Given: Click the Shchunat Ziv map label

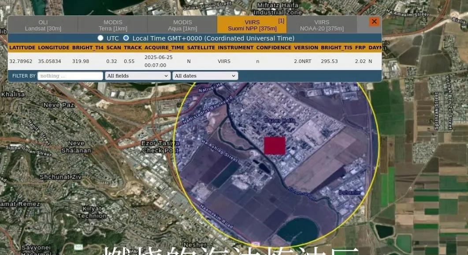Looking at the screenshot, I should (x=60, y=177).
